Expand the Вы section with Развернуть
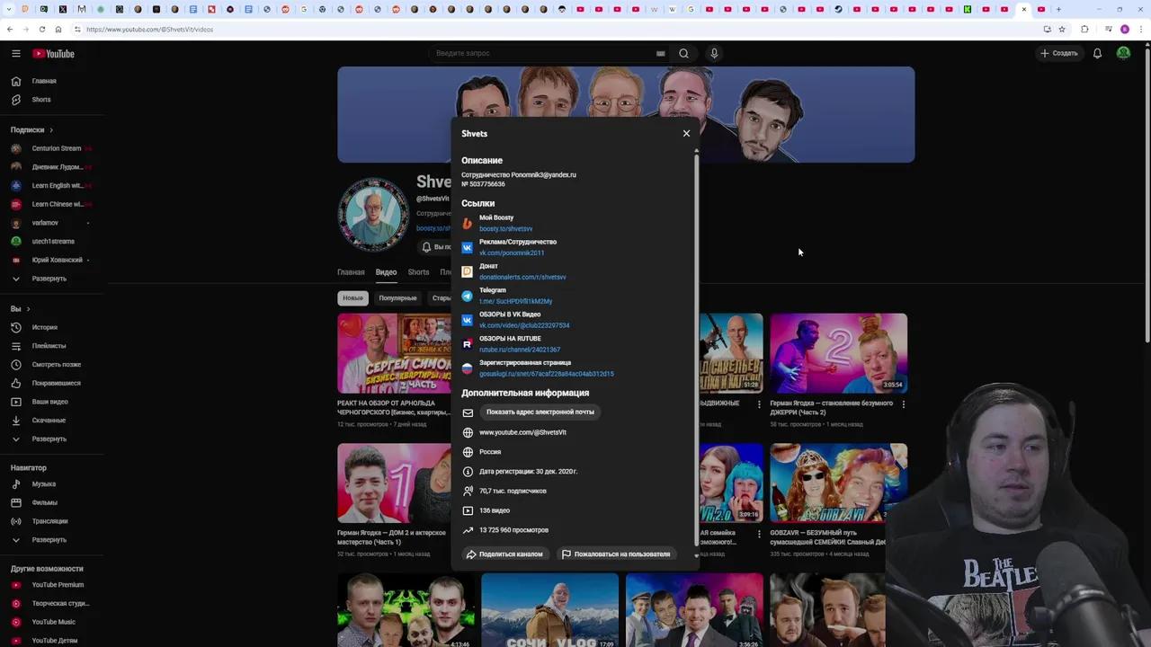This screenshot has width=1151, height=647. click(49, 439)
